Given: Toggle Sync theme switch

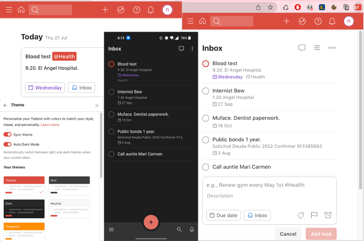Looking at the screenshot, I should tap(7, 134).
